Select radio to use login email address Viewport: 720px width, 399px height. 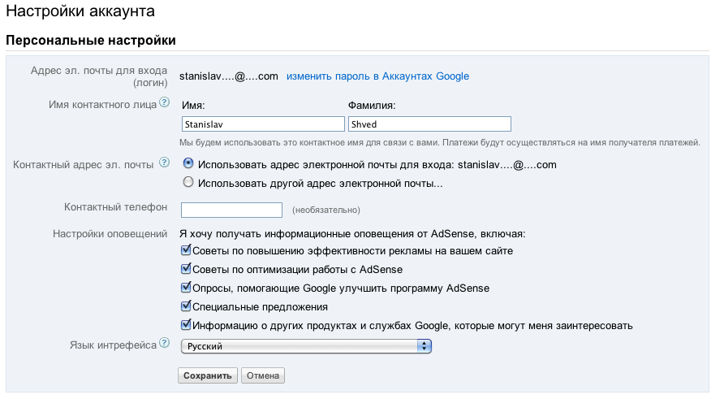(188, 163)
